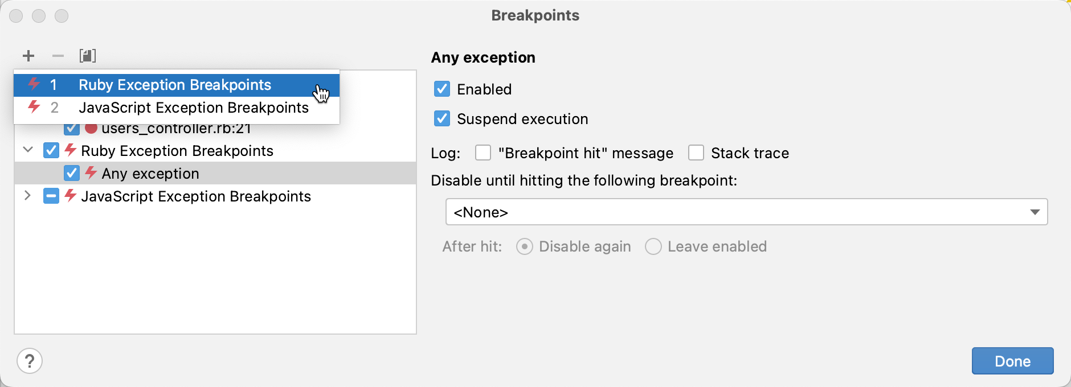Screen dimensions: 1071x387
Task: Click the group breakpoints toolbar icon
Action: click(87, 56)
